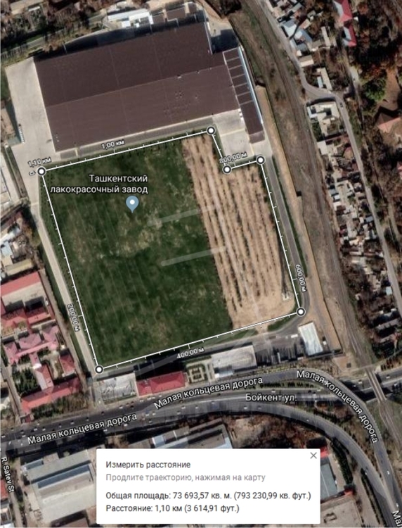Close the Измерить расстояние measurement panel
Viewport: 402px width, 528px height.
click(x=313, y=455)
